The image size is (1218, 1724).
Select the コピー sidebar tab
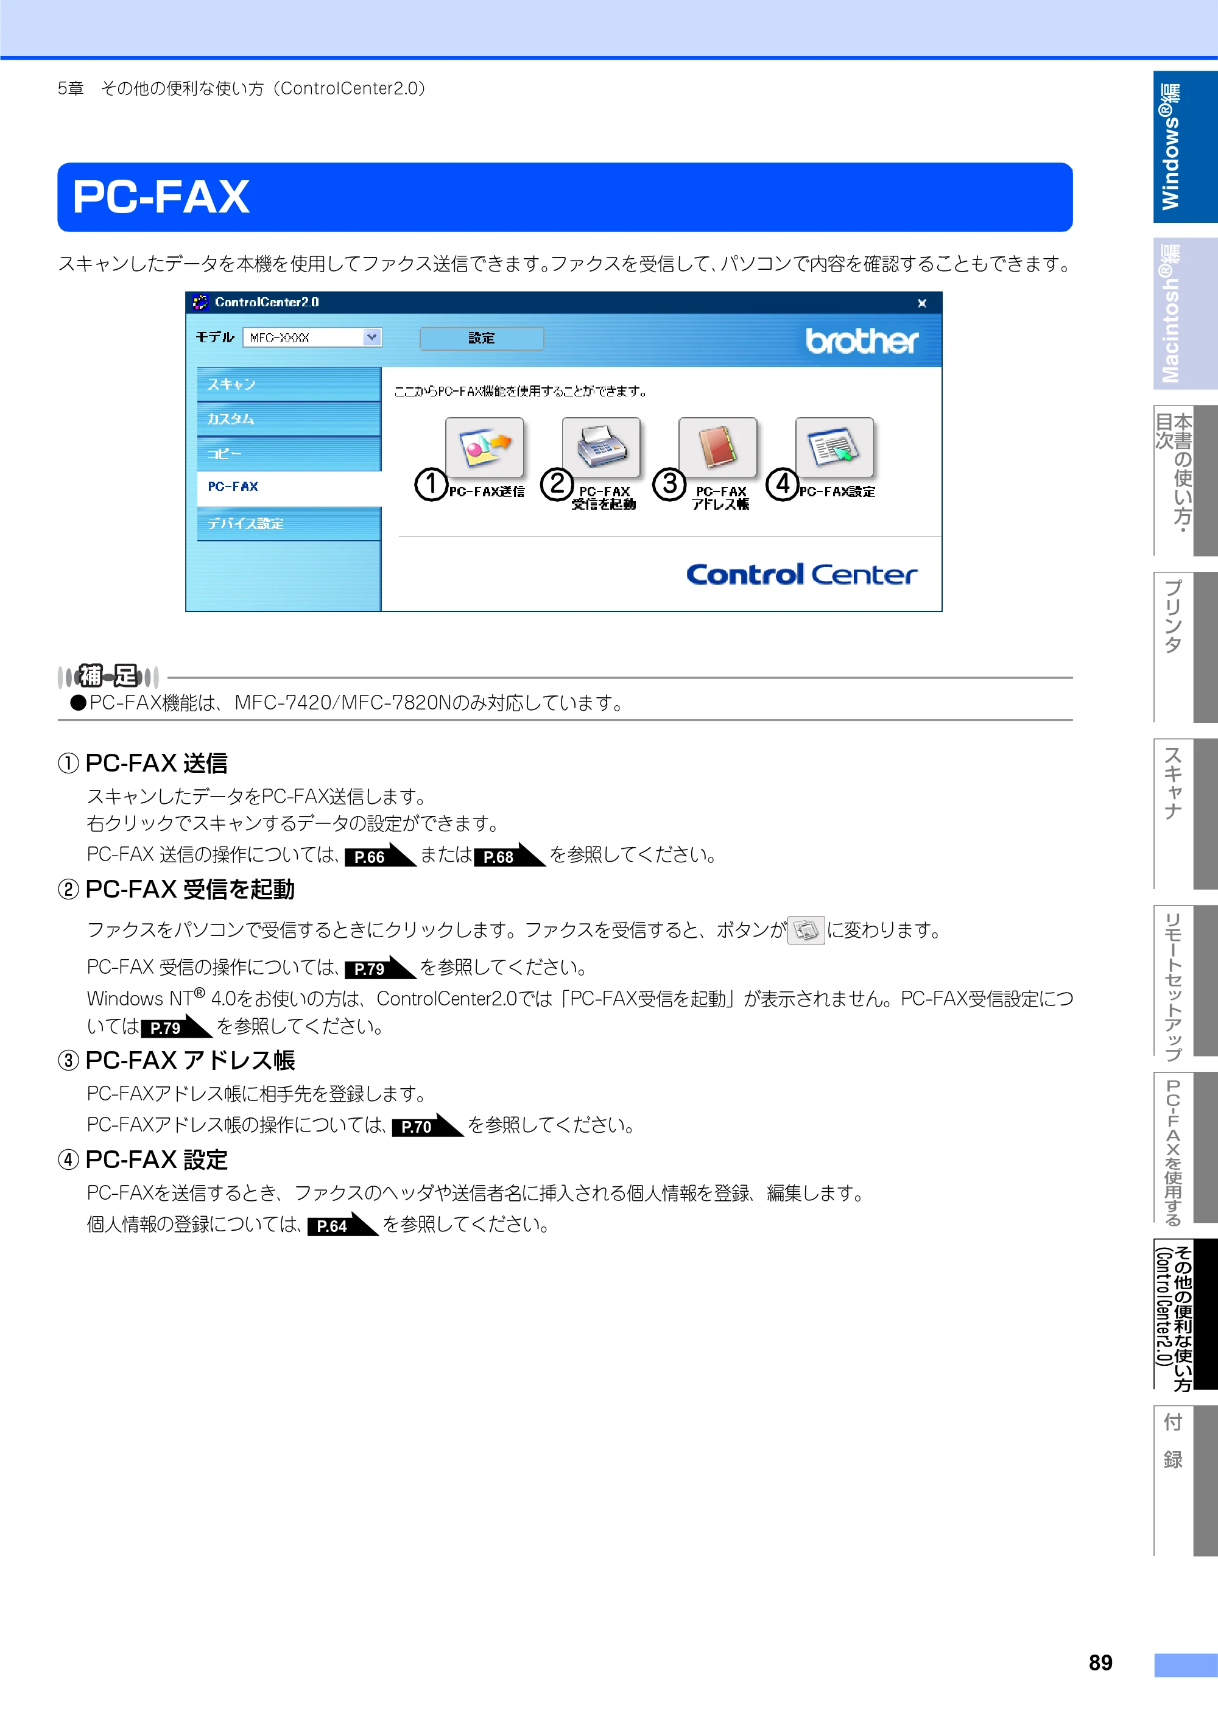coord(289,454)
